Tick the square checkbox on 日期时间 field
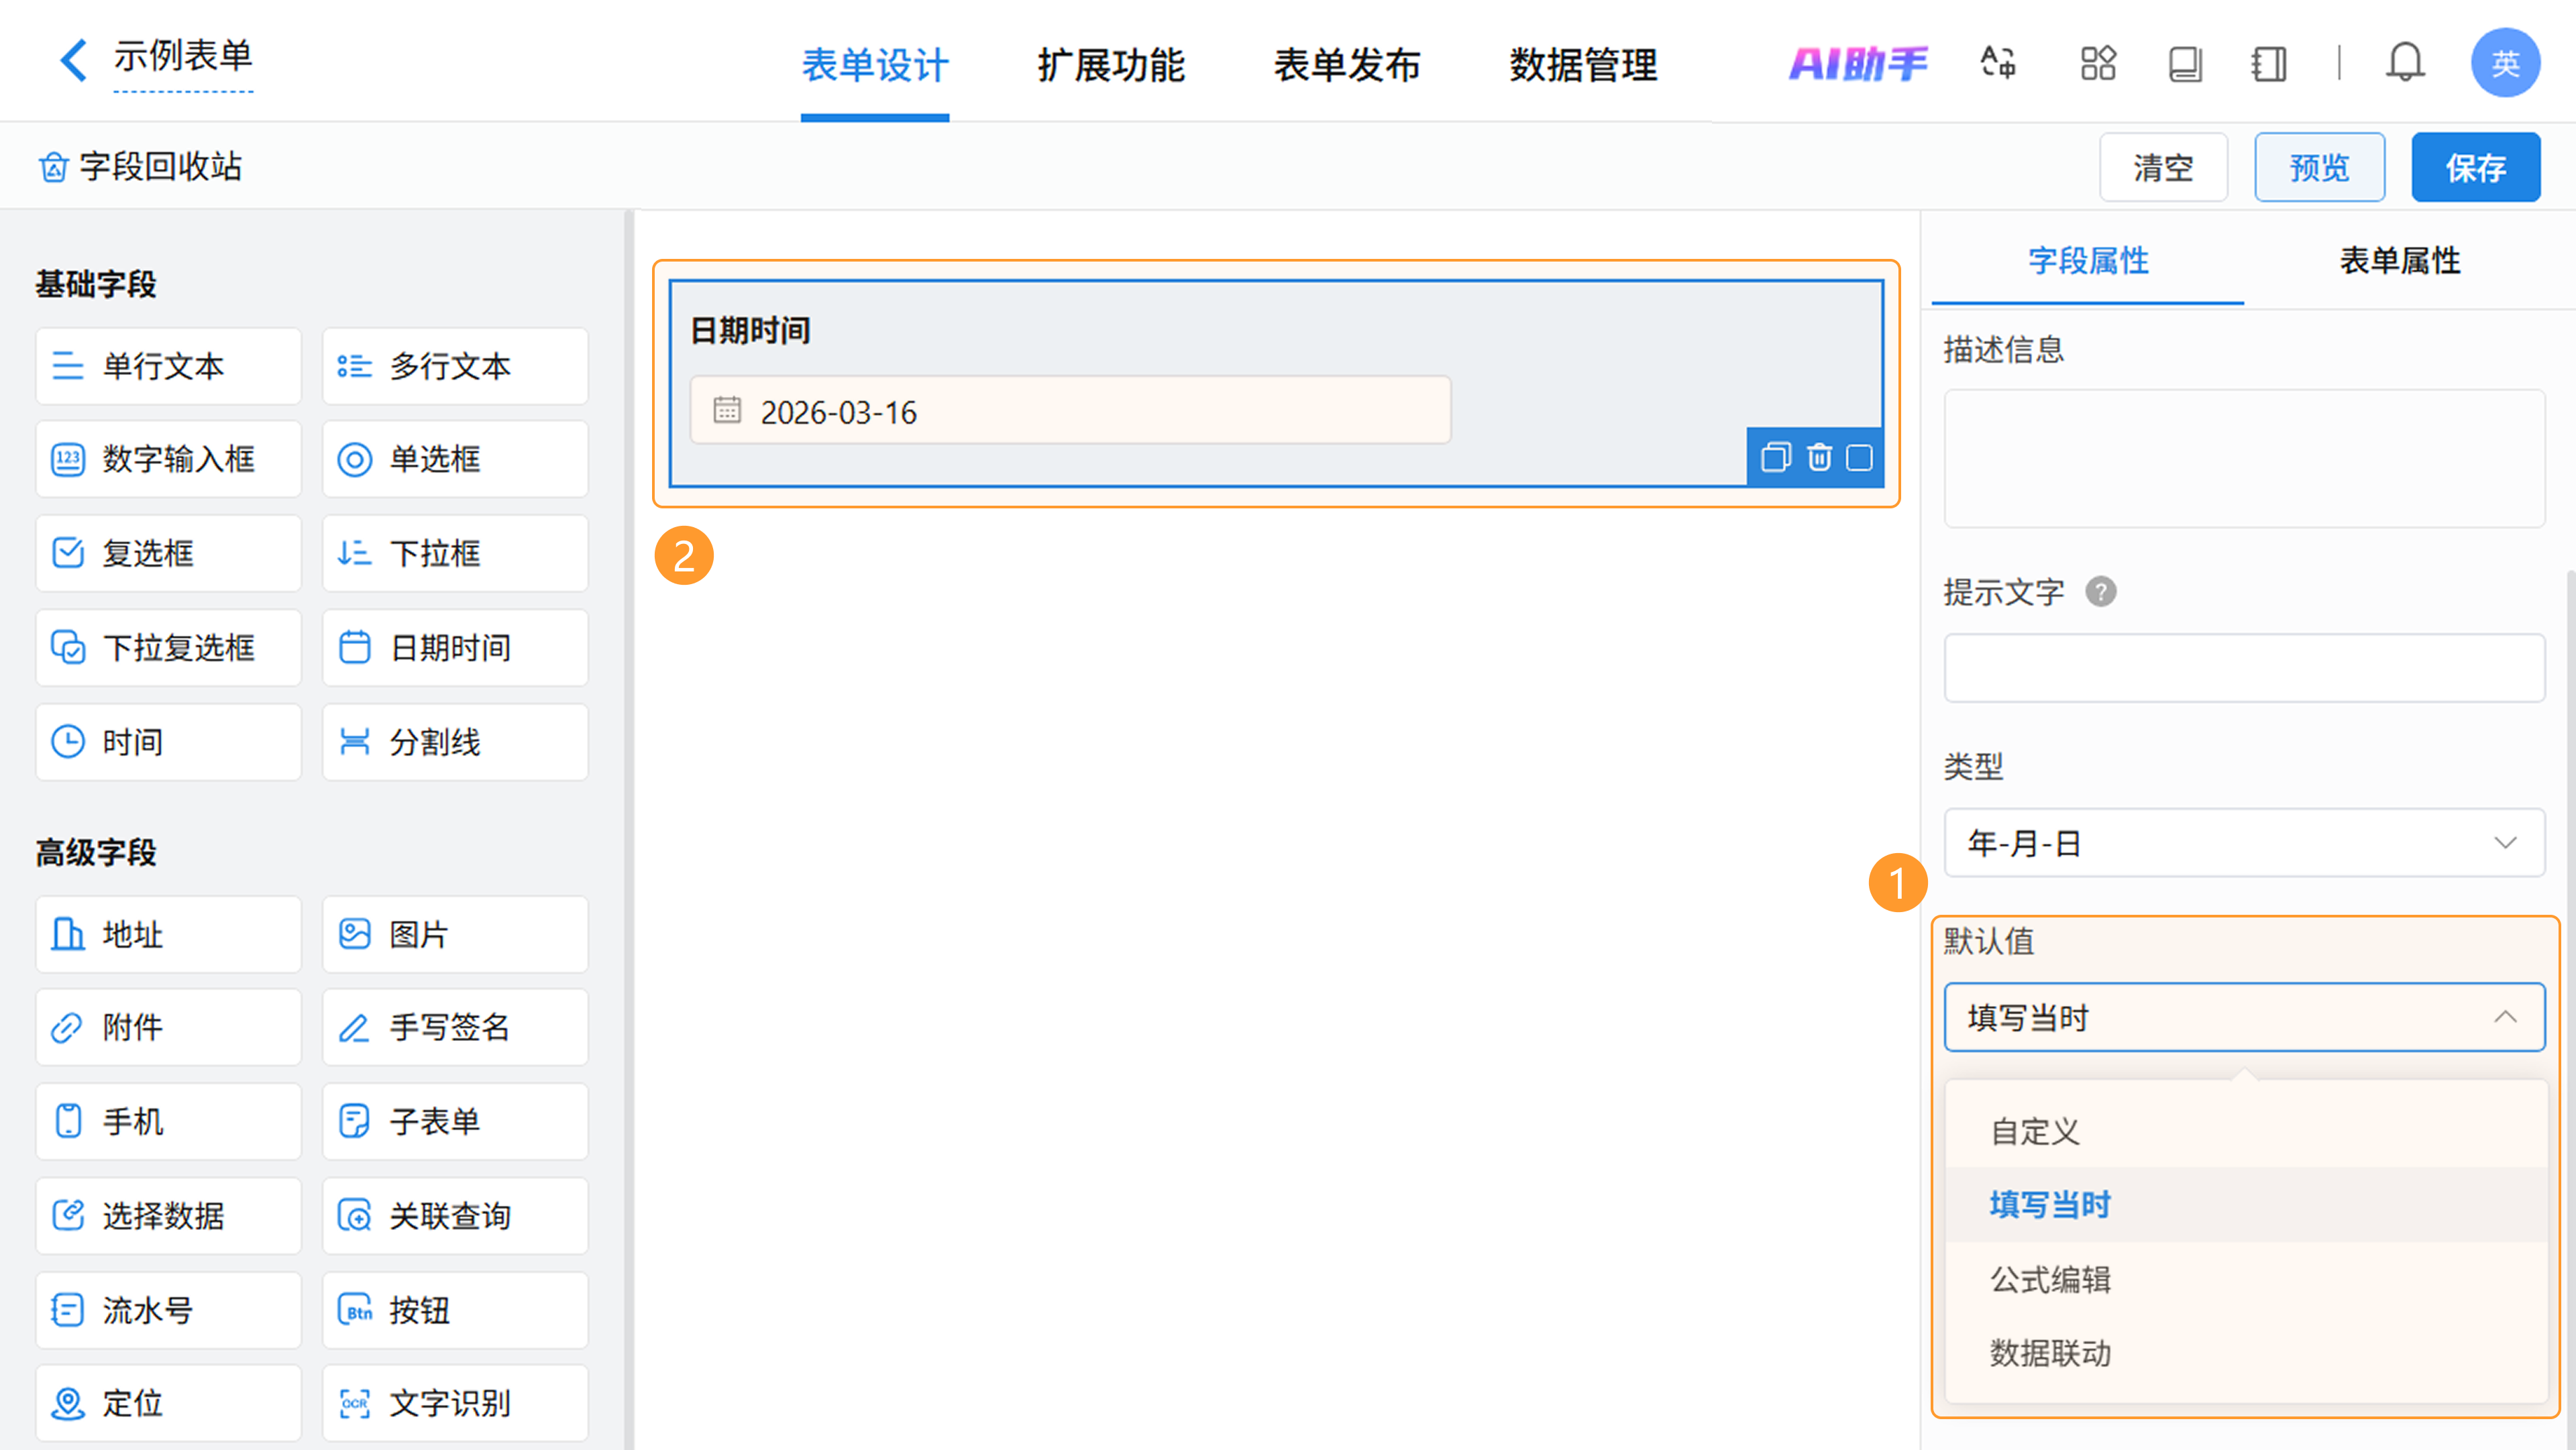Screen dimensions: 2576x1450 point(1859,458)
